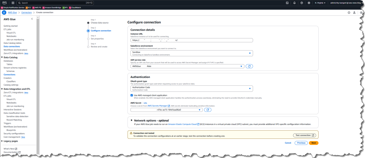
Task: Open Sensitive data detection in sidebar
Action: [17, 116]
